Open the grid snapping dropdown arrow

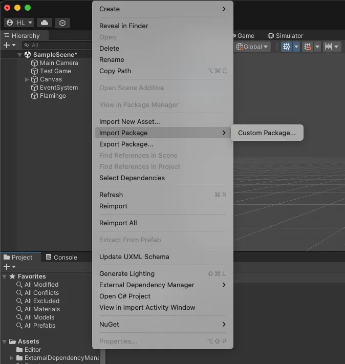click(317, 47)
